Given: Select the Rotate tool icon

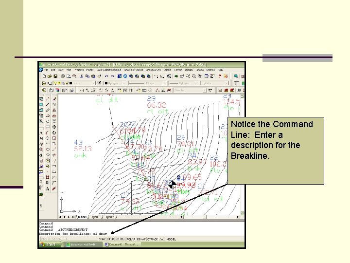Looking at the screenshot, I should (x=54, y=133).
